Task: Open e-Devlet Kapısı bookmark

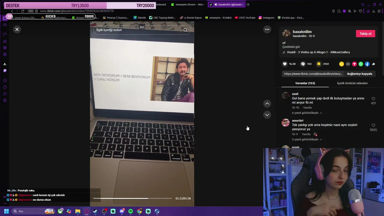Action: [191, 18]
